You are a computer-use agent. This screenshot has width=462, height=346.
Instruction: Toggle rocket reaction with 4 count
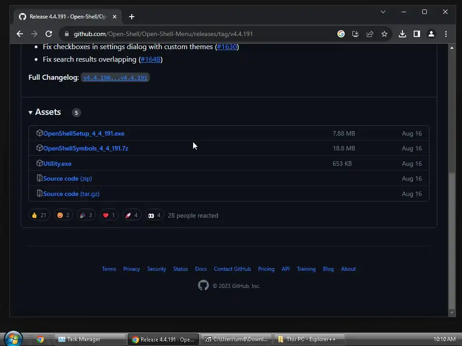pyautogui.click(x=132, y=215)
